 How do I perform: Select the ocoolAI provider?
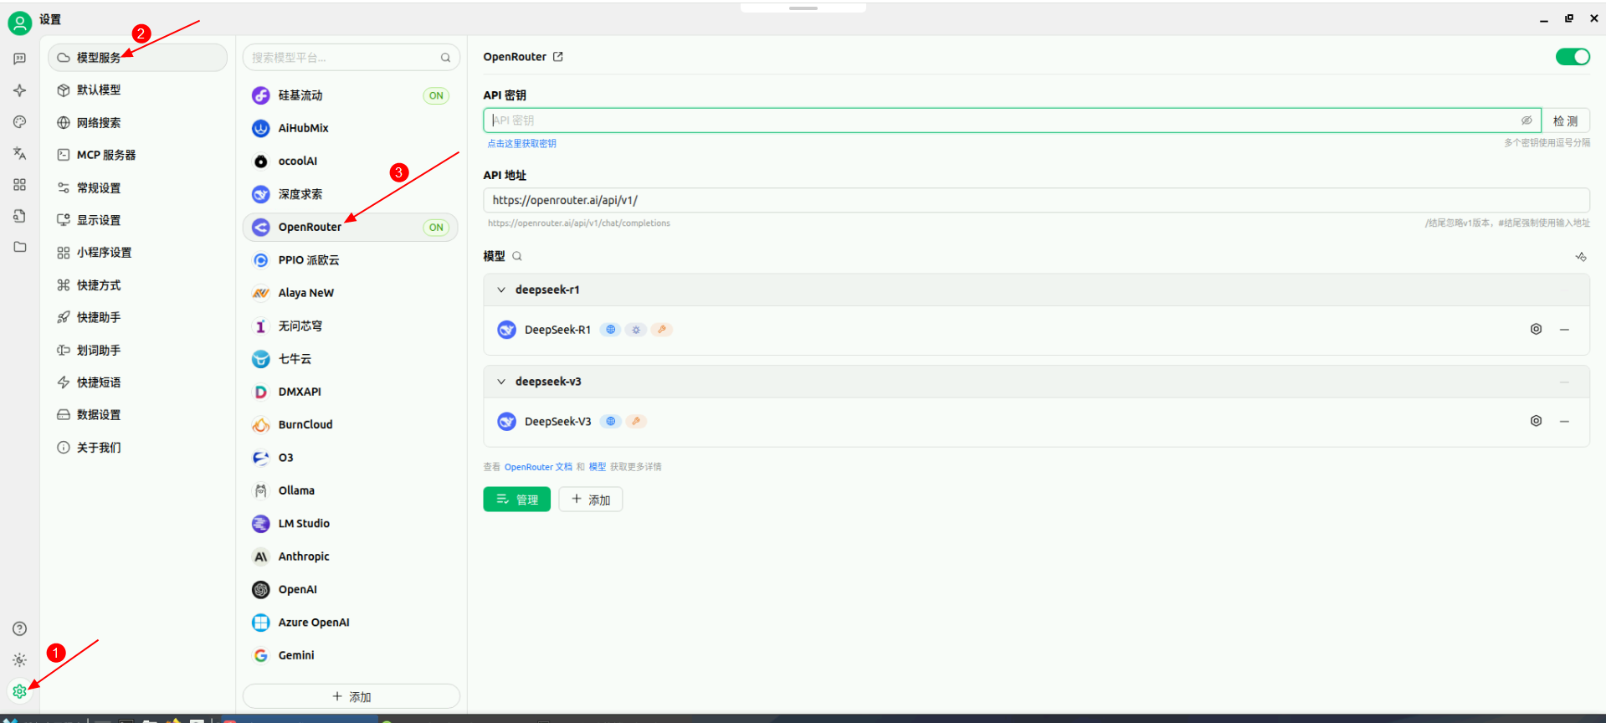[351, 161]
